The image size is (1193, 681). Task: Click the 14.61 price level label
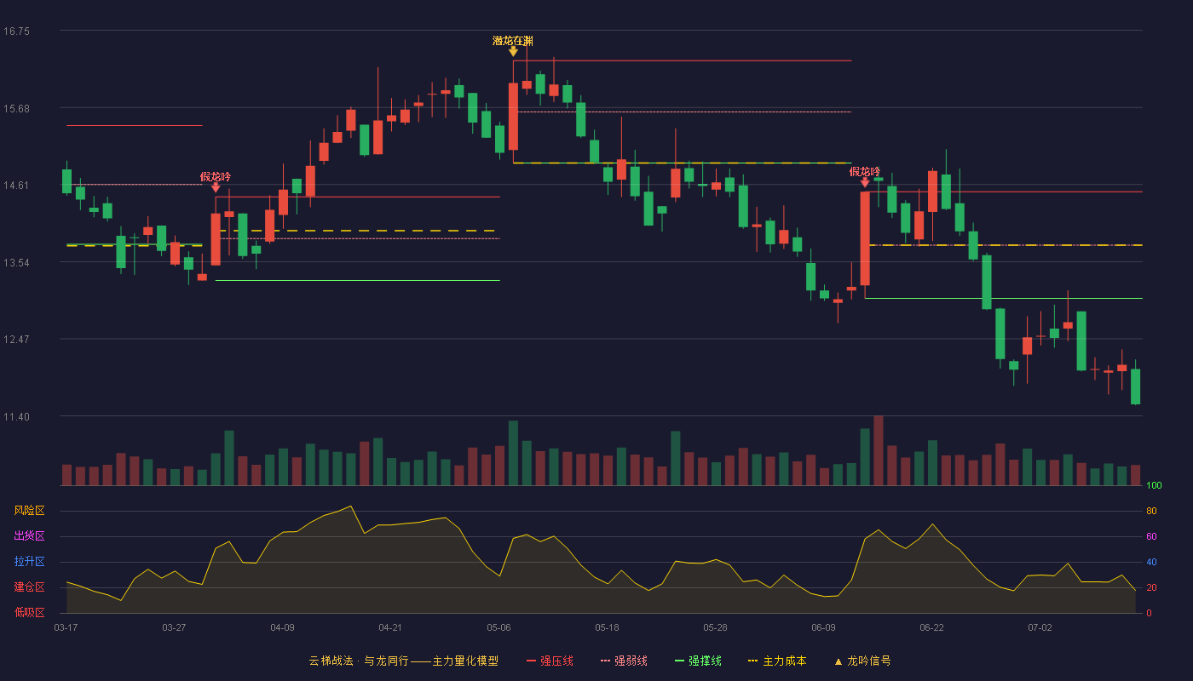[x=16, y=186]
